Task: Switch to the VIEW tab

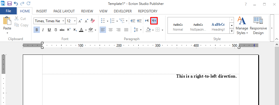Action: pos(103,11)
